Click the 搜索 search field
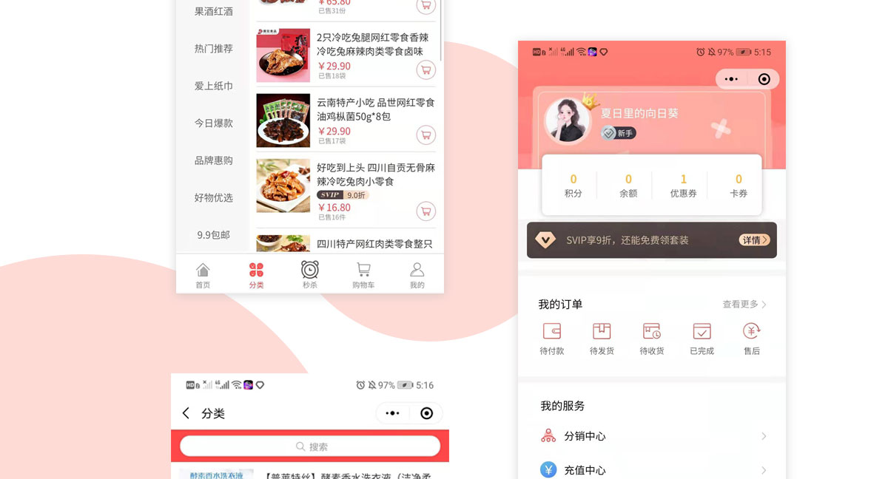888x479 pixels. [x=310, y=446]
